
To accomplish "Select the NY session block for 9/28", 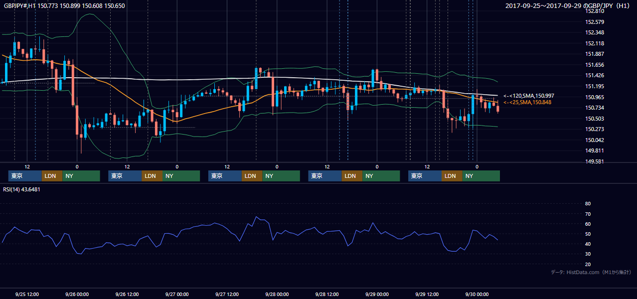I will (x=381, y=176).
